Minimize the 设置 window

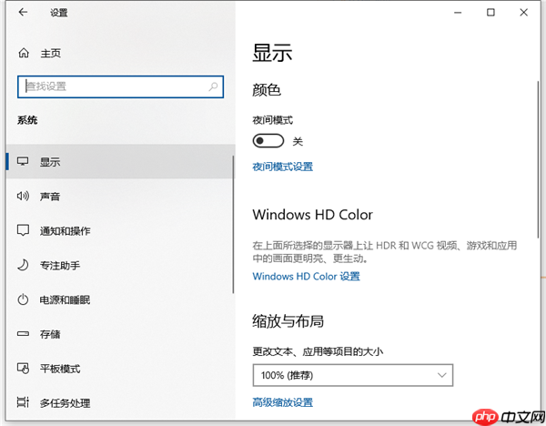(x=458, y=13)
